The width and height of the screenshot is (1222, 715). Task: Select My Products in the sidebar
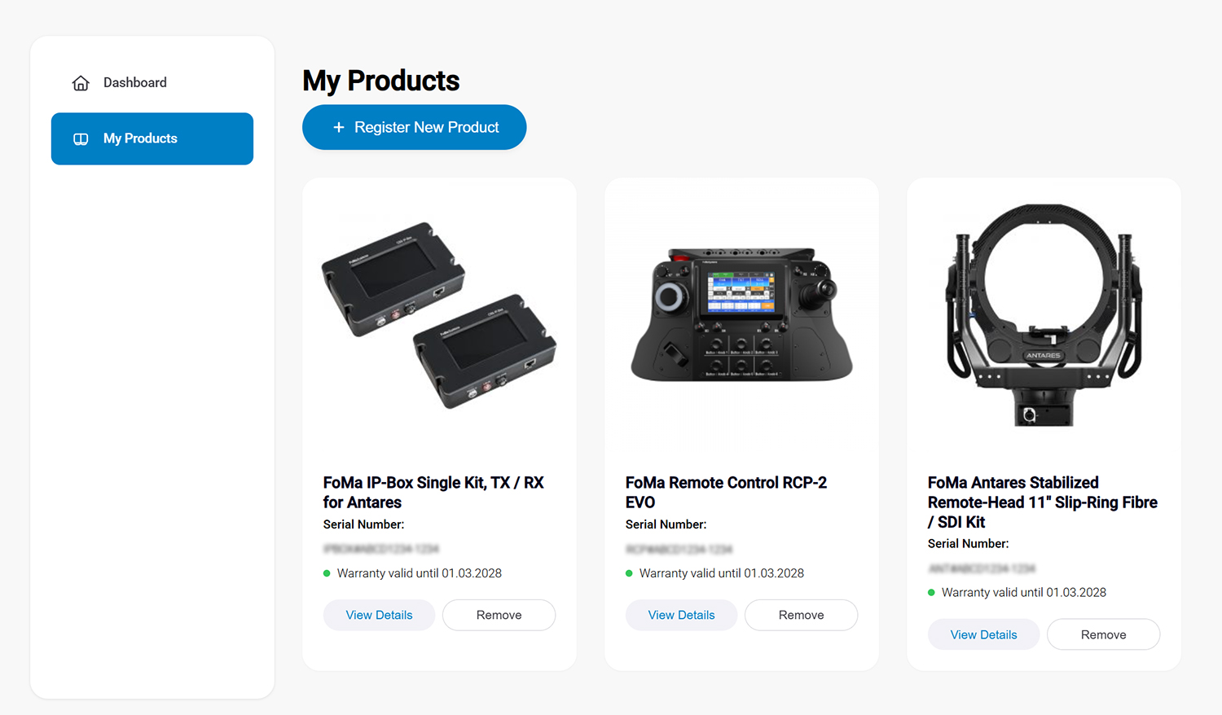[152, 139]
